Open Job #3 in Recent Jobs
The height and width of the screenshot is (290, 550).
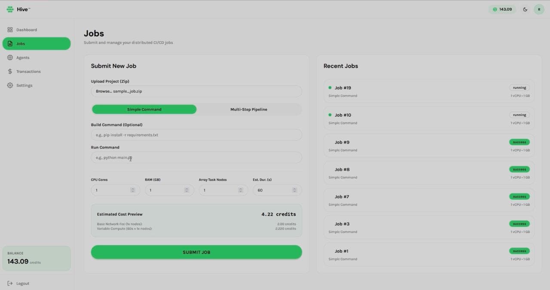pyautogui.click(x=429, y=227)
